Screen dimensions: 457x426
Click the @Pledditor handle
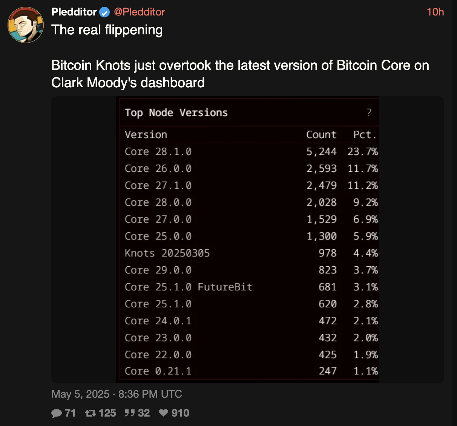[x=140, y=12]
